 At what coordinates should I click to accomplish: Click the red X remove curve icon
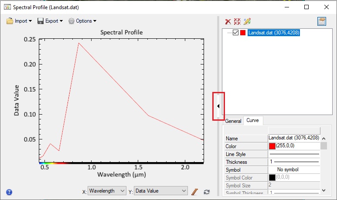click(x=228, y=21)
